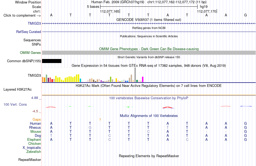Click the RefSeq Curated intron line
Image resolution: width=256 pixels, height=166 pixels.
tap(149, 32)
